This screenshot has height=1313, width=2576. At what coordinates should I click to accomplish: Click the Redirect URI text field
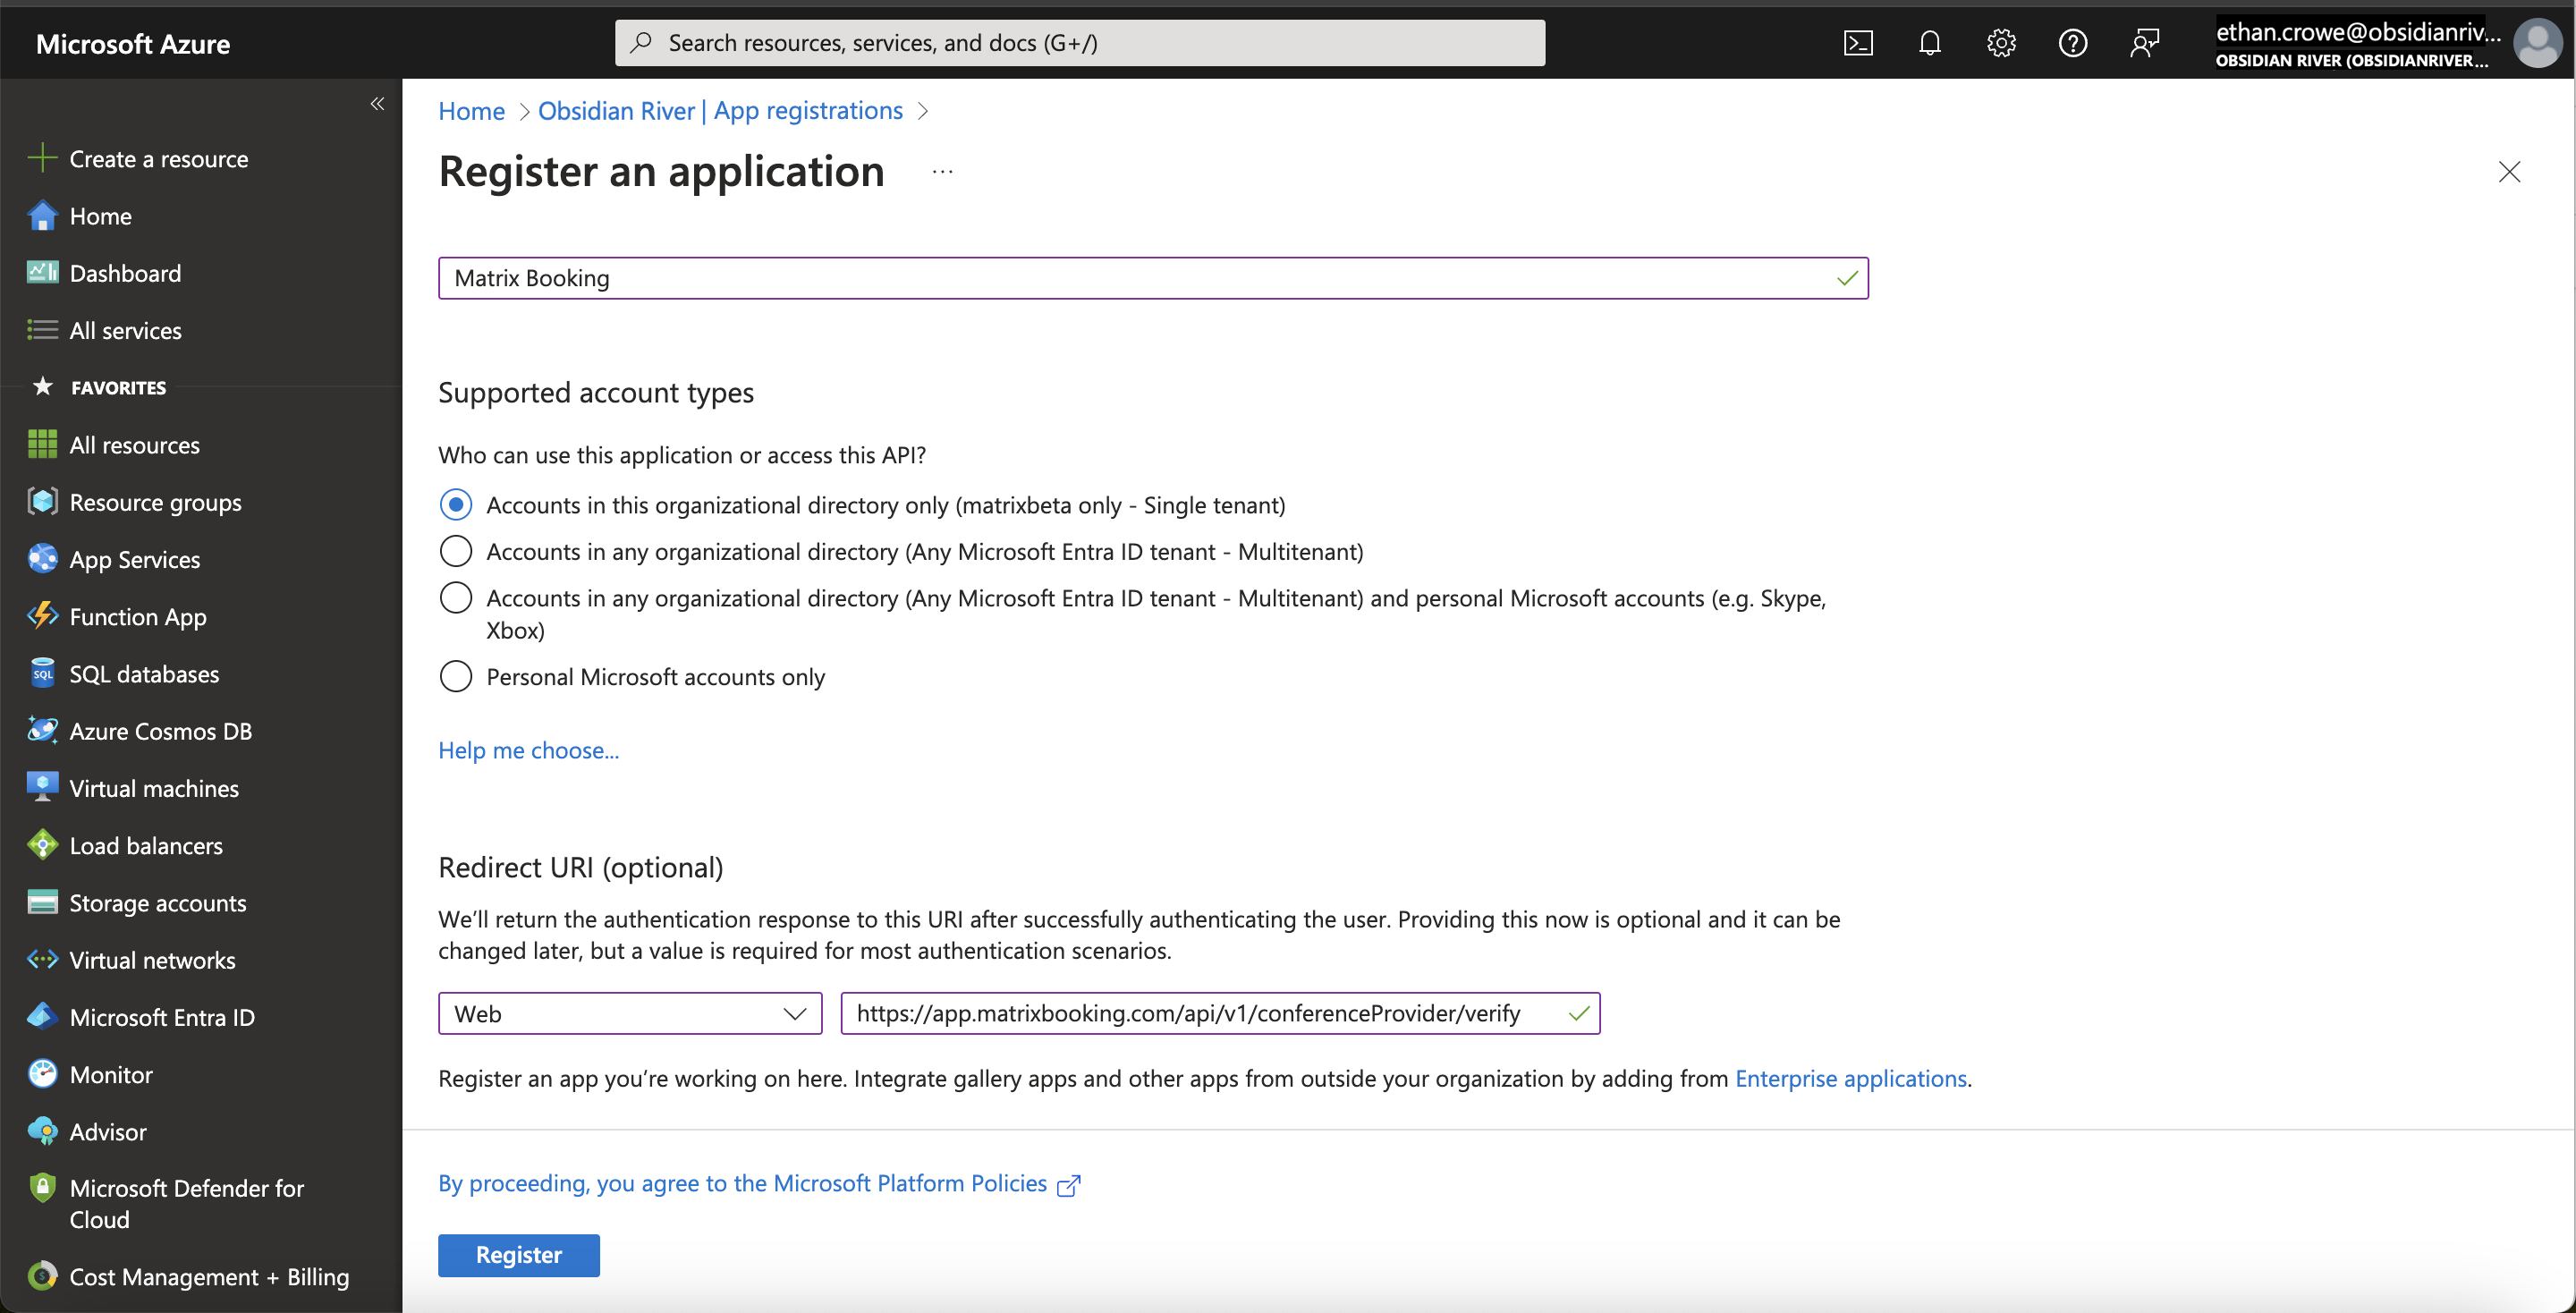[x=1200, y=1013]
